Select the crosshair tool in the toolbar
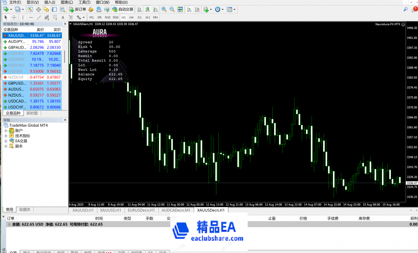 [x=14, y=17]
